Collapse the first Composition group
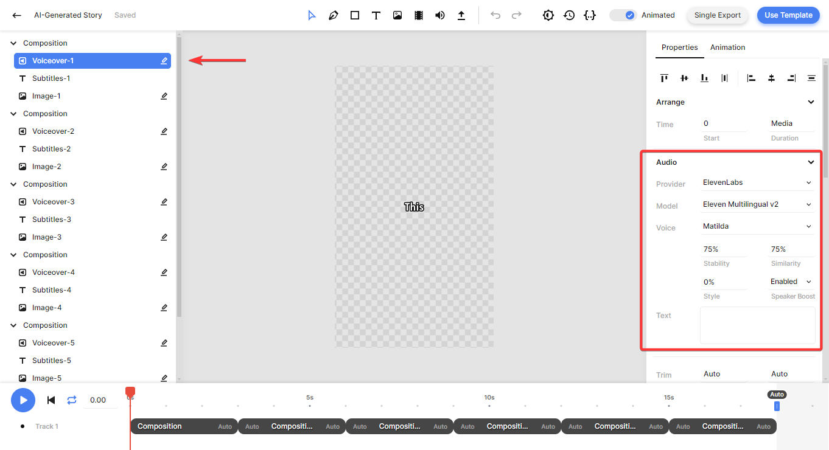829x450 pixels. click(13, 43)
